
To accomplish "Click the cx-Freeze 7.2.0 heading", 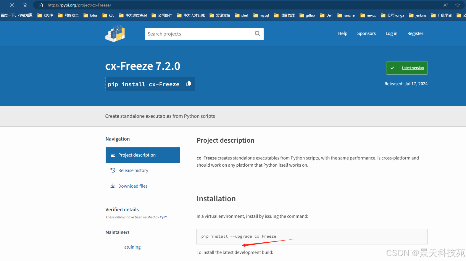I will [143, 66].
